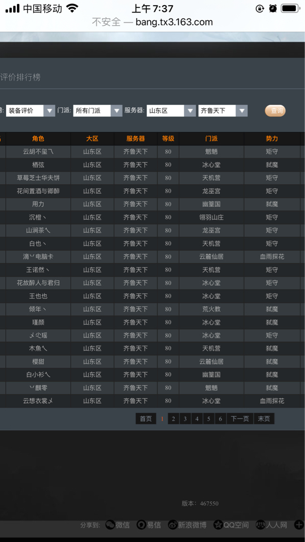Open the 装备评价 ranking type dropdown
The height and width of the screenshot is (542, 305).
point(30,111)
